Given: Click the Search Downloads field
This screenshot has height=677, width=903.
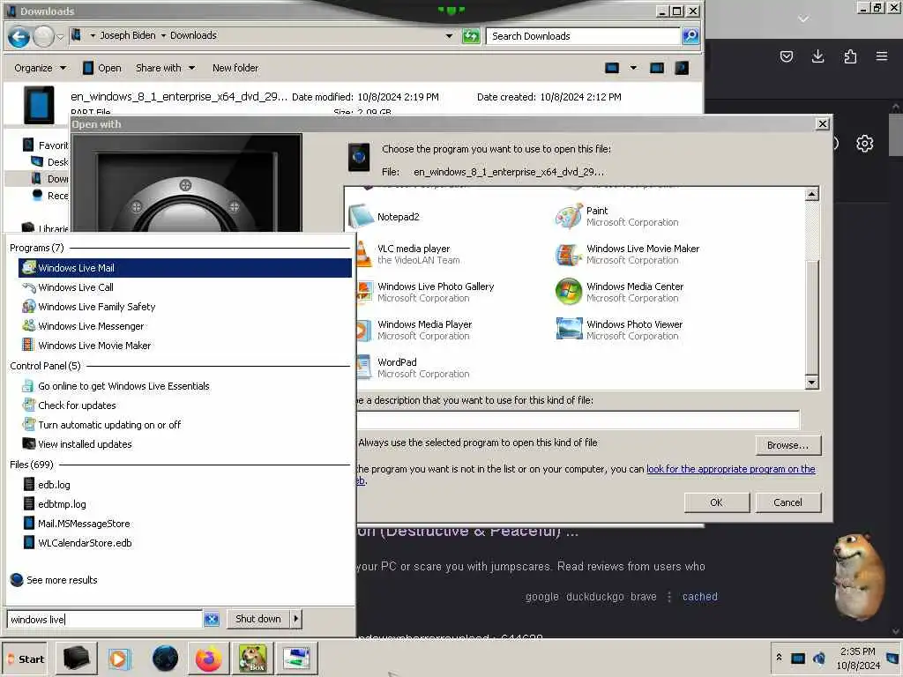Looking at the screenshot, I should 583,36.
